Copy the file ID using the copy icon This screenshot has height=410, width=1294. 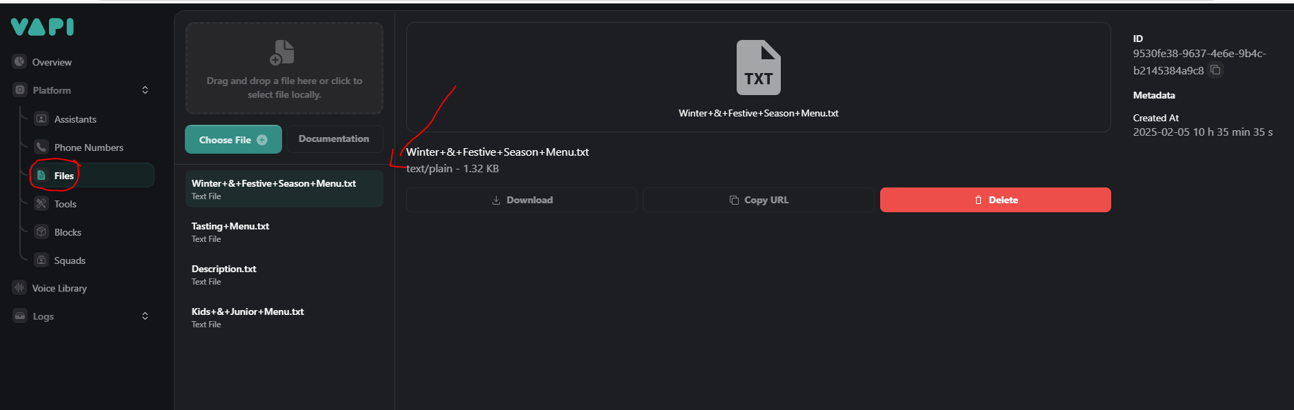point(1215,70)
